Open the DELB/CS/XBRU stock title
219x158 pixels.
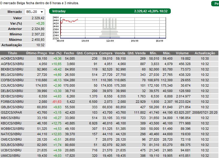click(12, 91)
